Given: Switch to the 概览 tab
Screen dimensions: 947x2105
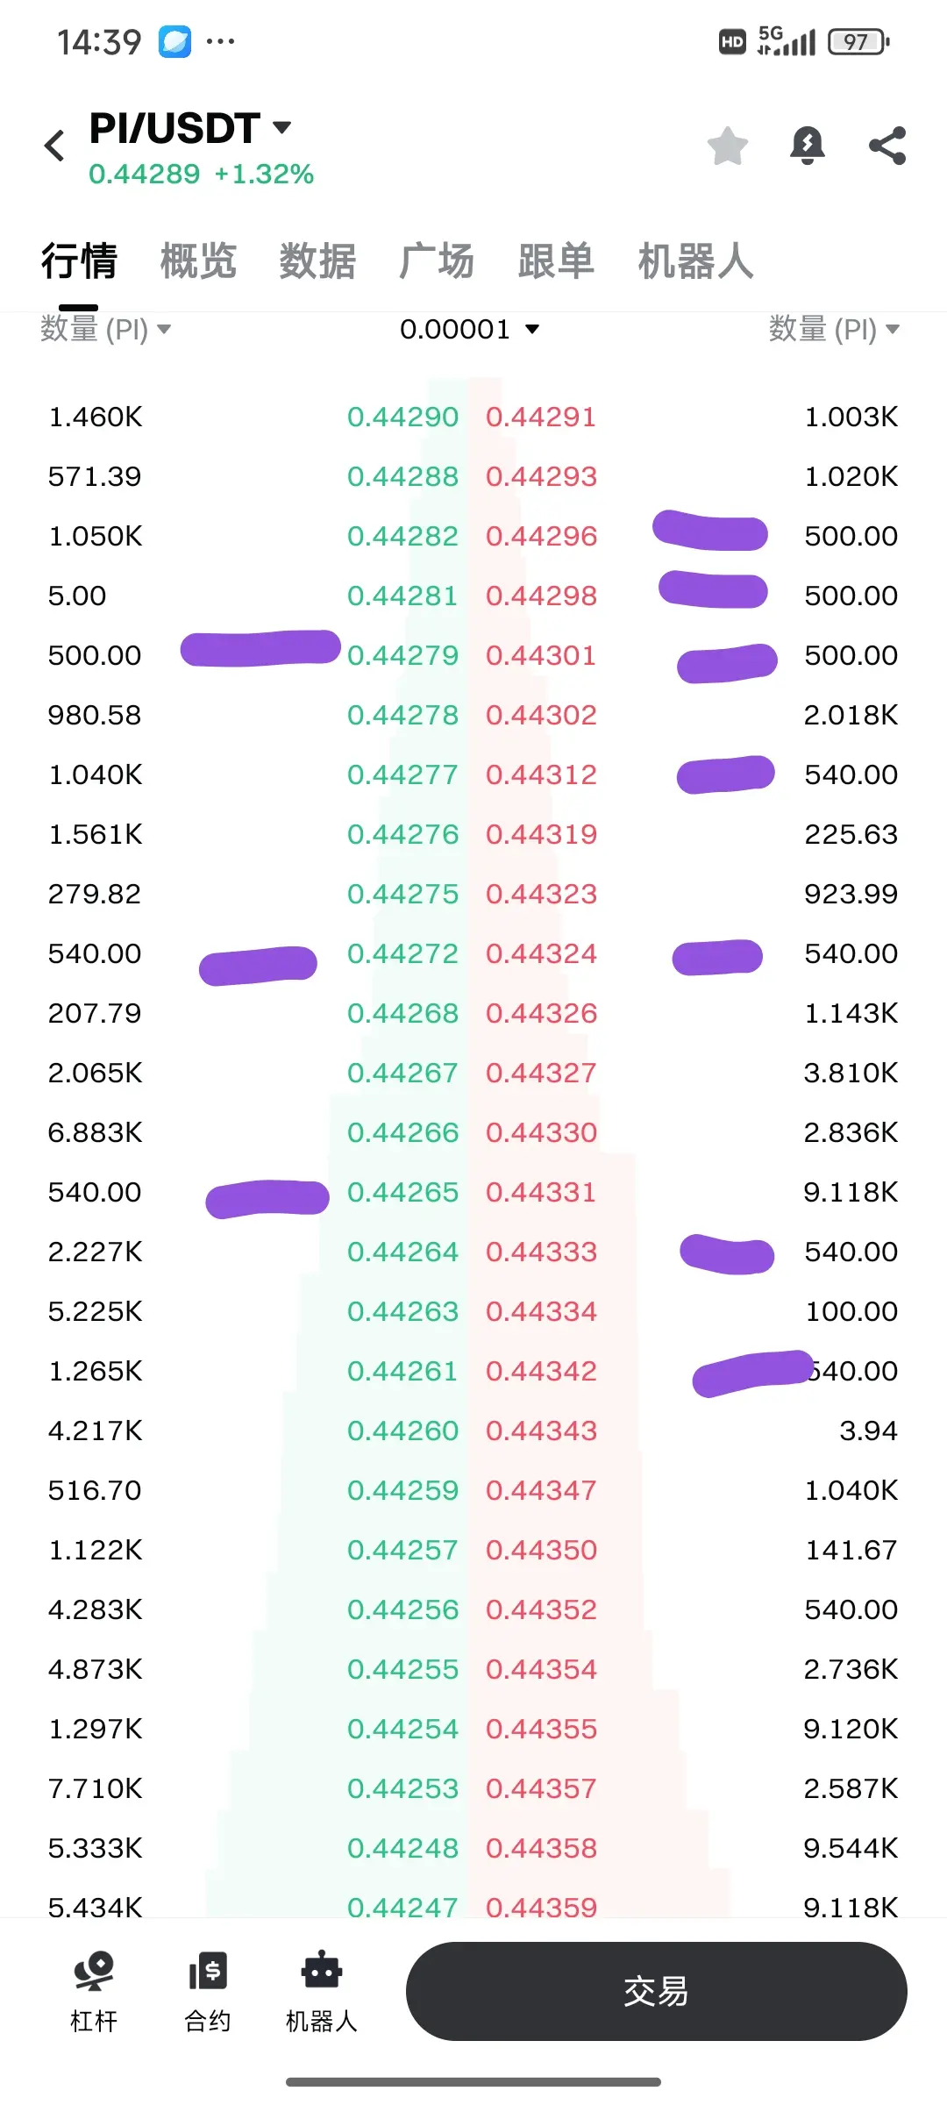Looking at the screenshot, I should (x=198, y=261).
